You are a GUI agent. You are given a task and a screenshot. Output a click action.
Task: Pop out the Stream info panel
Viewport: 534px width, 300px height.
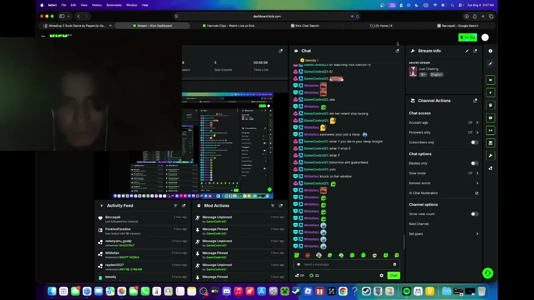coord(475,51)
